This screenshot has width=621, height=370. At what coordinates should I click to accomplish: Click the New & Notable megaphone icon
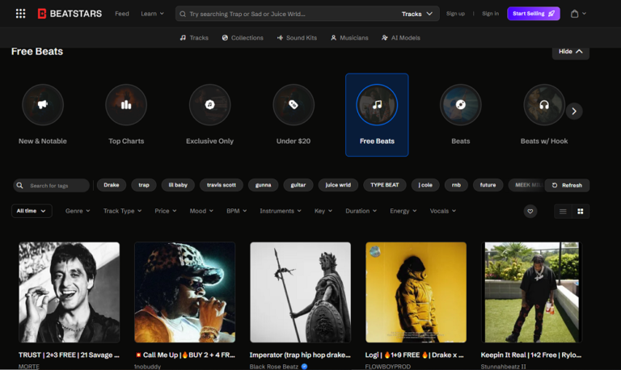(x=43, y=104)
